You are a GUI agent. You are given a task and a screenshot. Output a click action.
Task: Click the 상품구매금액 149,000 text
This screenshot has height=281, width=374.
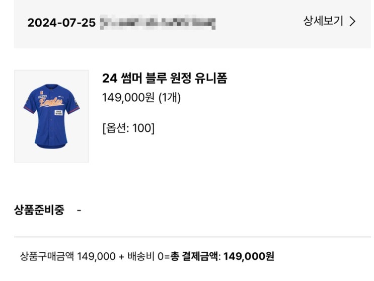(68, 256)
